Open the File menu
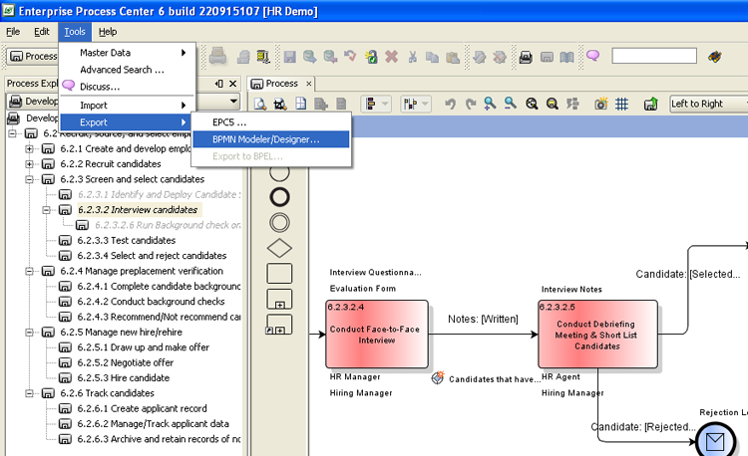 [13, 32]
